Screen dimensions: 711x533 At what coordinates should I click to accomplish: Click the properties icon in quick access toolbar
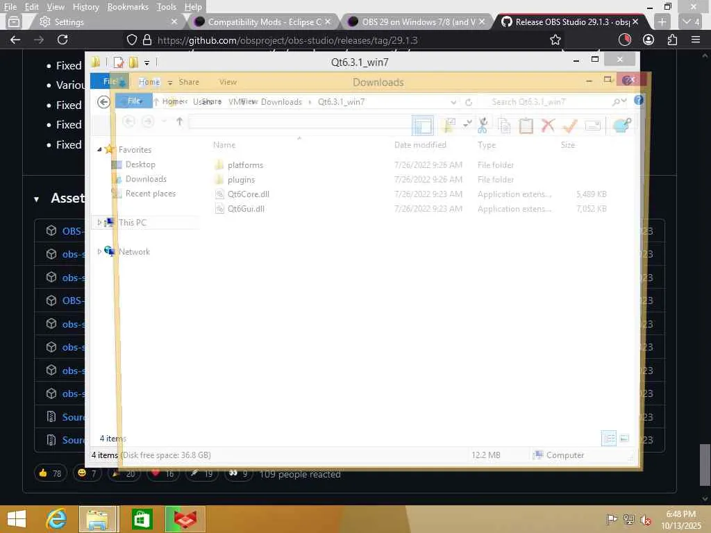click(118, 62)
